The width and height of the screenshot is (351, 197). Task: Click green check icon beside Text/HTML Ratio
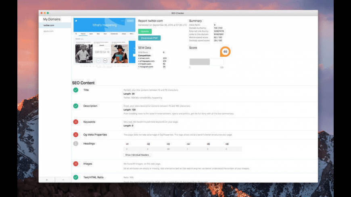pyautogui.click(x=76, y=177)
